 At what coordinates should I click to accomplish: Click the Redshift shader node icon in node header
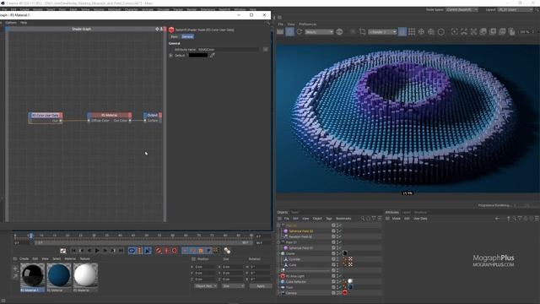(x=171, y=30)
